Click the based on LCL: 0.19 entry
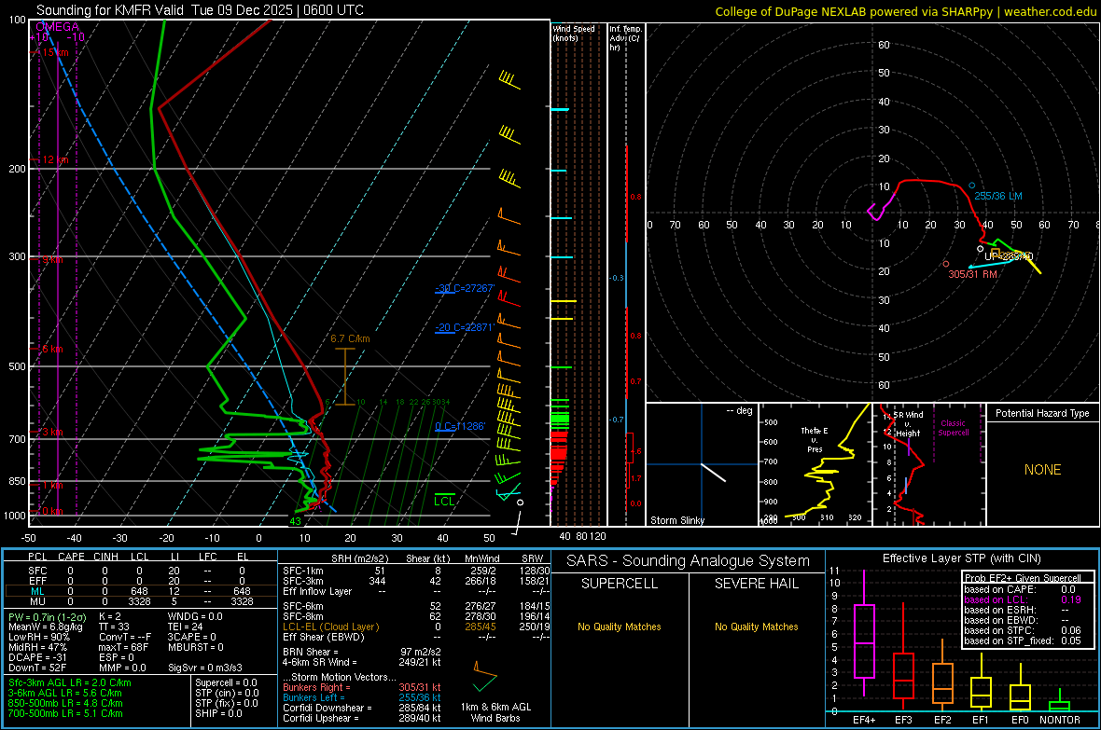Image resolution: width=1101 pixels, height=730 pixels. pyautogui.click(x=1023, y=599)
